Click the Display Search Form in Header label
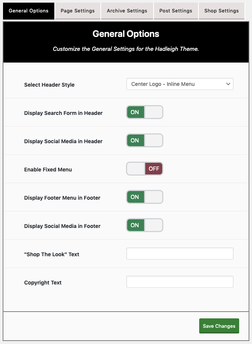 (63, 113)
